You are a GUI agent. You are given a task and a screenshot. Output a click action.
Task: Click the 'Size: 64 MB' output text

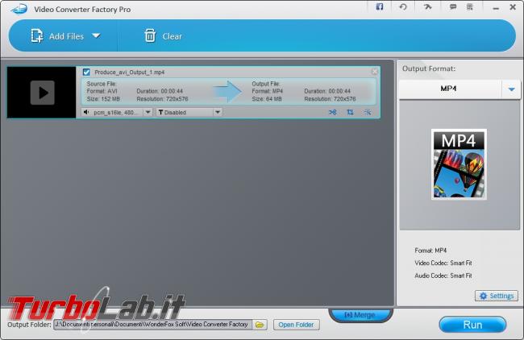267,99
